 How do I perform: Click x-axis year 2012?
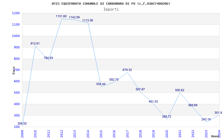coord(62,134)
